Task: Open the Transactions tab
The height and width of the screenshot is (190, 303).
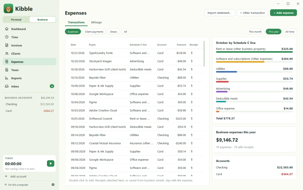Action: pyautogui.click(x=76, y=22)
